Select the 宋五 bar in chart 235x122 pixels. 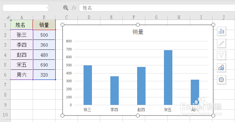click(x=168, y=77)
